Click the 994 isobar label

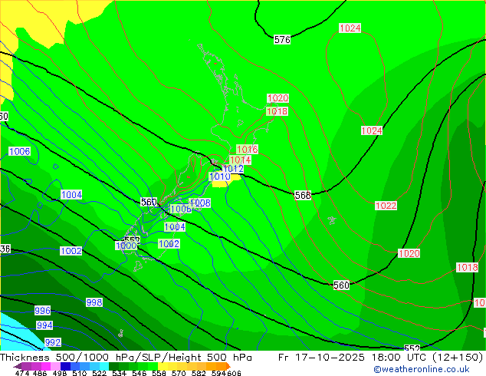(x=44, y=325)
